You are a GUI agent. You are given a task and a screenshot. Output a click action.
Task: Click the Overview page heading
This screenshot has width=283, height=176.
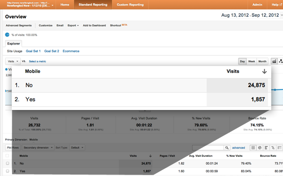point(15,17)
